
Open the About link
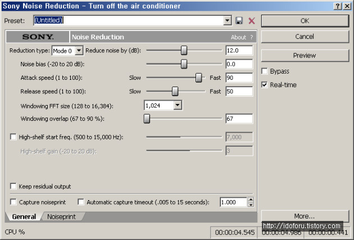[238, 37]
